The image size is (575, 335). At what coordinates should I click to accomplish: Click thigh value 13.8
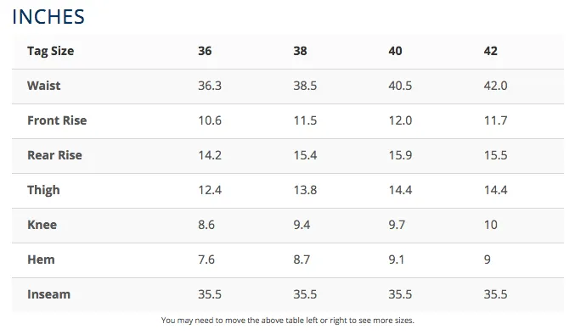point(305,190)
